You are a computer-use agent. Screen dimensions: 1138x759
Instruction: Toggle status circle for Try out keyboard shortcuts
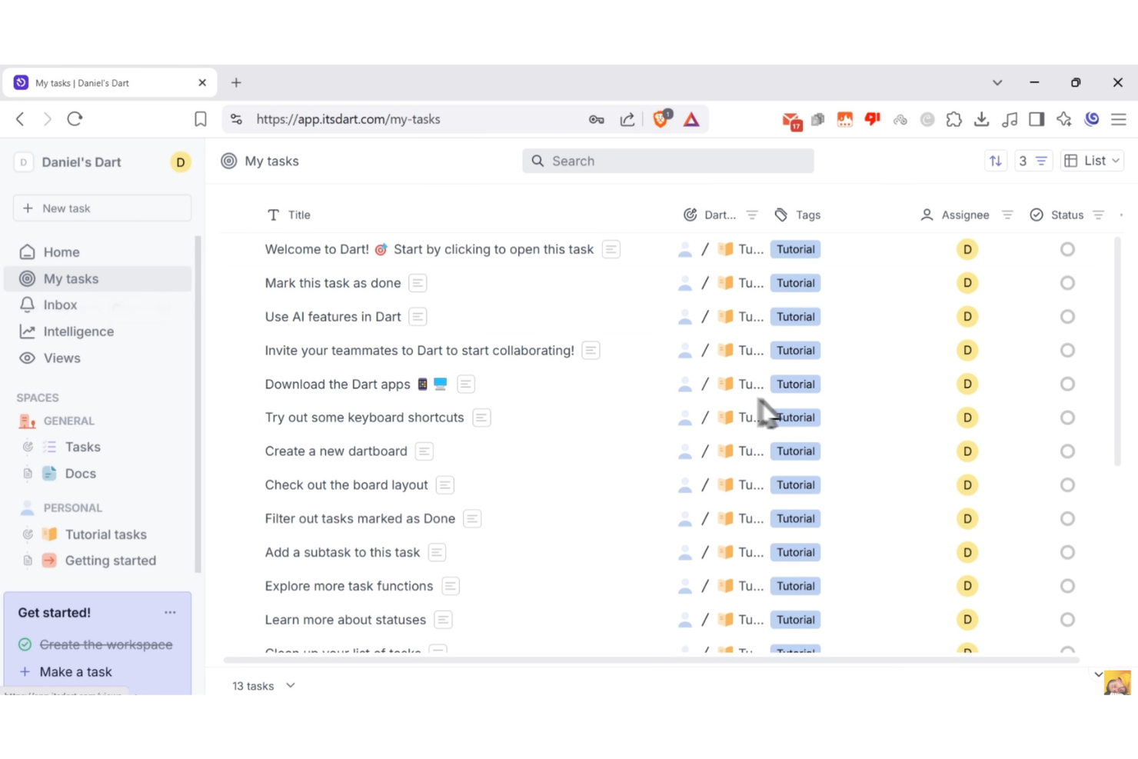pos(1067,418)
